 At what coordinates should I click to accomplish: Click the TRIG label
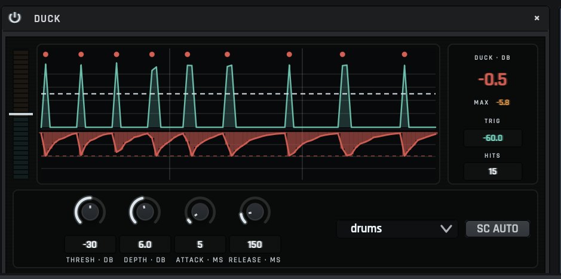[x=493, y=121]
